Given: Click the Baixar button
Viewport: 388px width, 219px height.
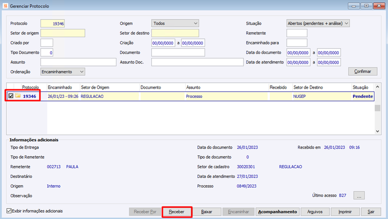Looking at the screenshot, I should (x=207, y=212).
